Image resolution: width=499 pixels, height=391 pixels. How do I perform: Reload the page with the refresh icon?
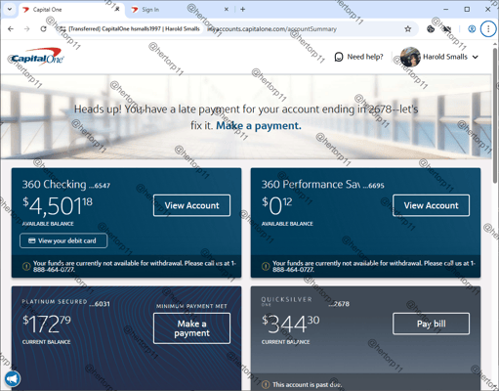(43, 29)
